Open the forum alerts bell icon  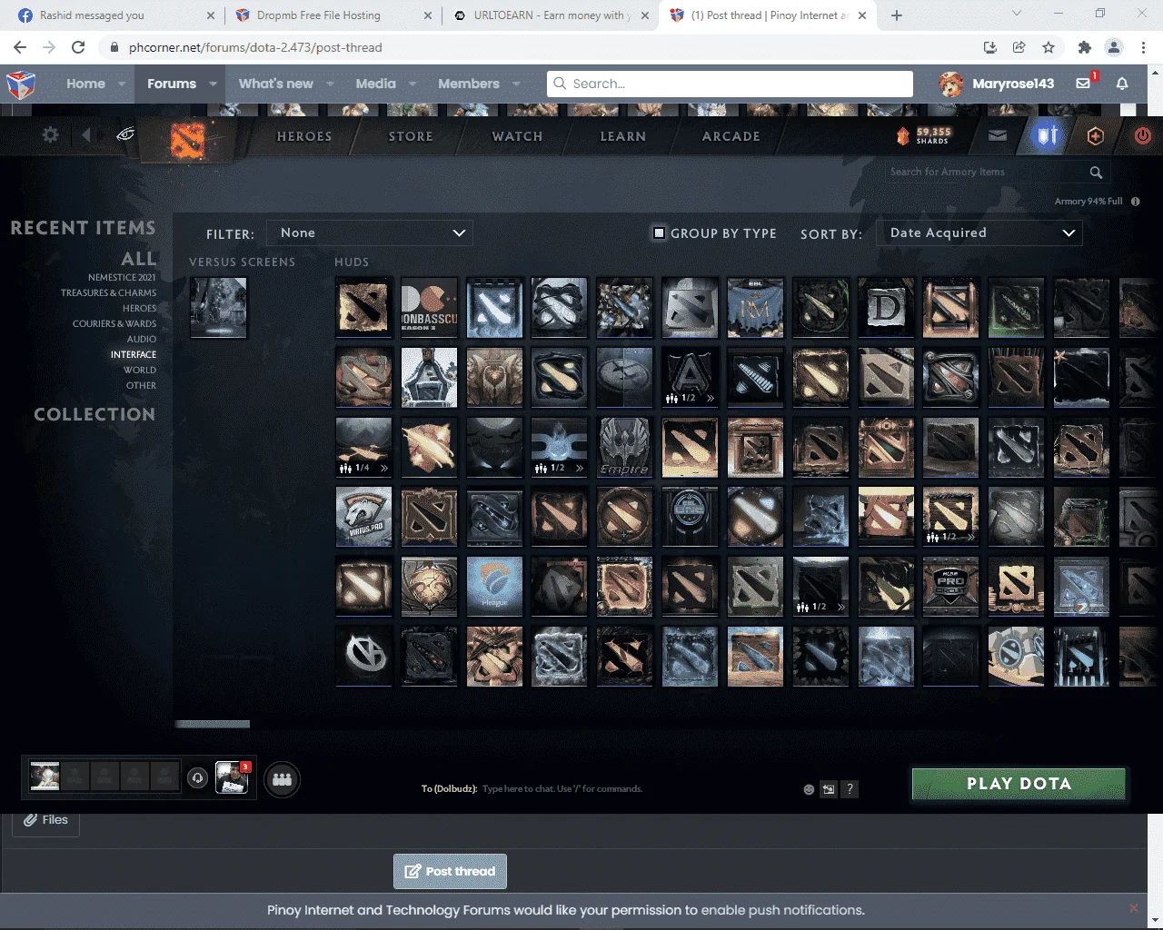point(1122,84)
